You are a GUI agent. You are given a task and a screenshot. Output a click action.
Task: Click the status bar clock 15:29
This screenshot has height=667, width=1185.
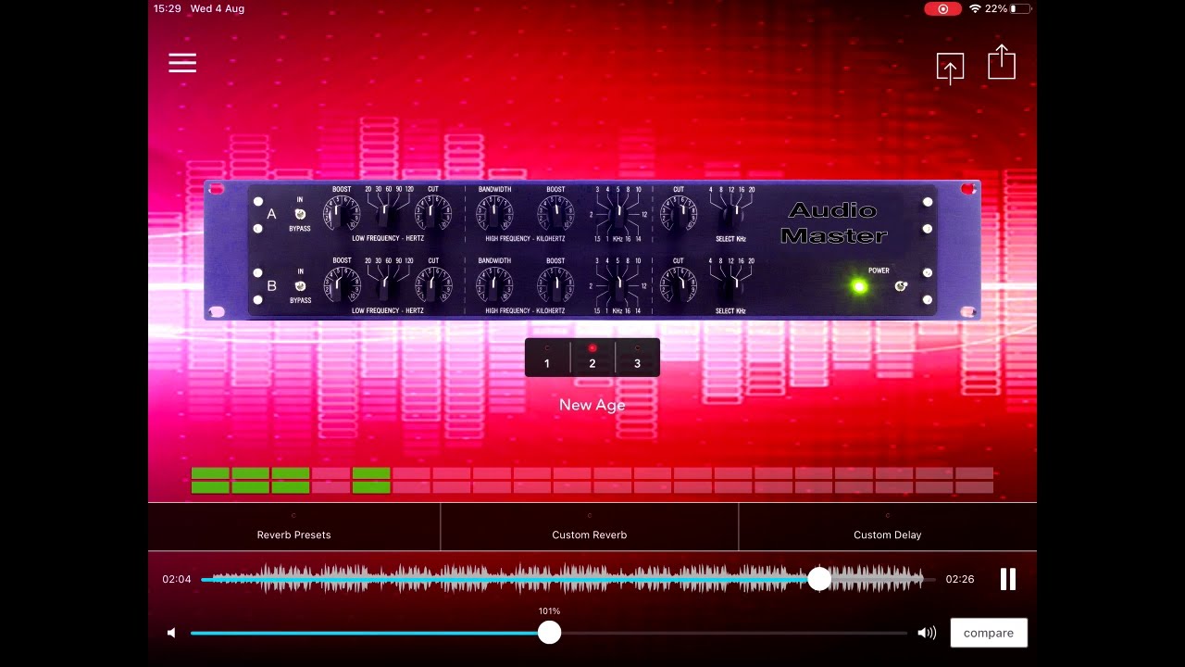pos(168,8)
